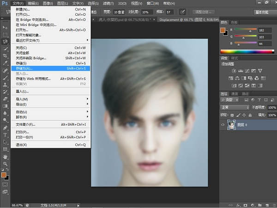Select the Eyedropper tool
277x208 pixels.
pyautogui.click(x=5, y=63)
